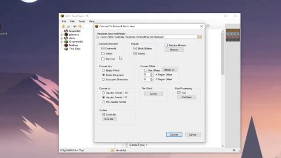Click the vertical scrollbar thumb
281x158 pixels.
click(223, 54)
